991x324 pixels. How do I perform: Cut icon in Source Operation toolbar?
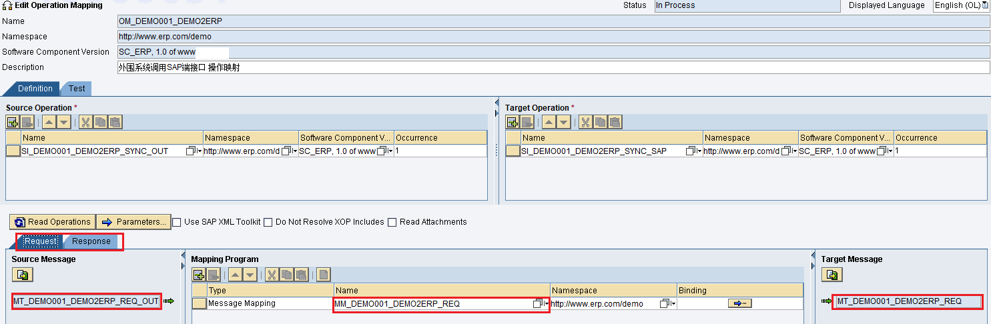tap(85, 122)
